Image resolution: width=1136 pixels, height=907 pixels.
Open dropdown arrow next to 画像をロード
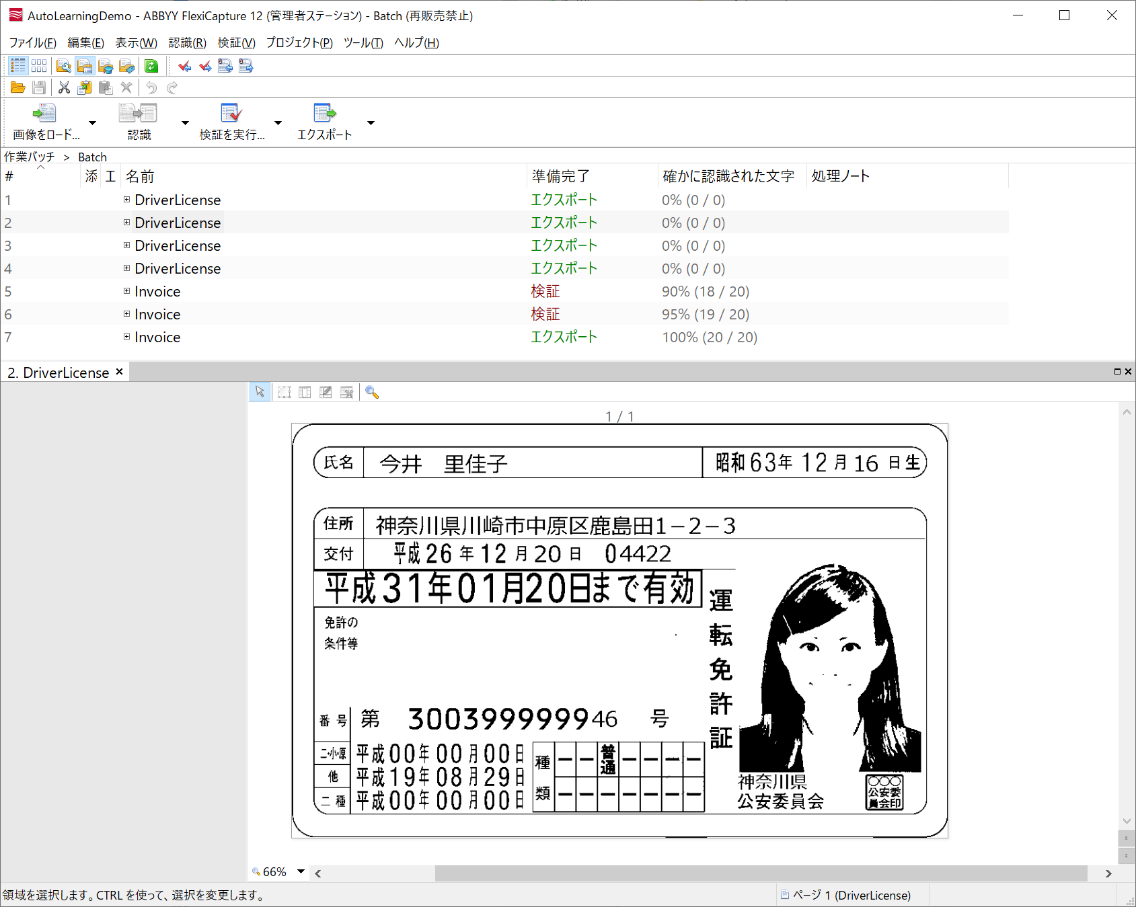(x=93, y=122)
